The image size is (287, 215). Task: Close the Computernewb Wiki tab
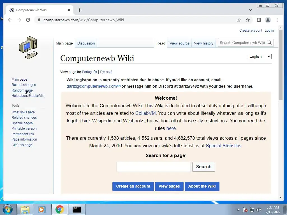coord(69,10)
